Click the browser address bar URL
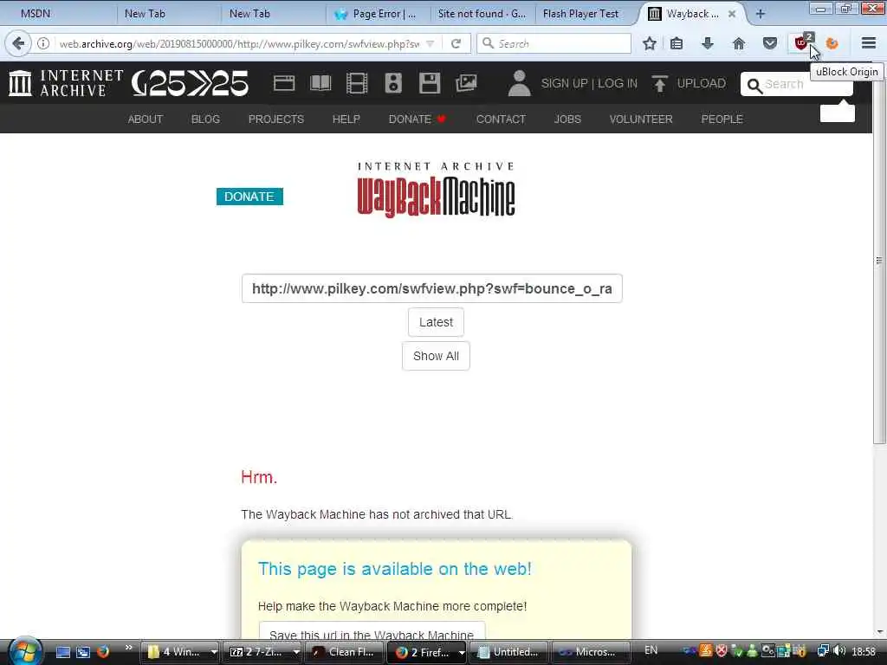The width and height of the screenshot is (887, 665). pyautogui.click(x=239, y=43)
